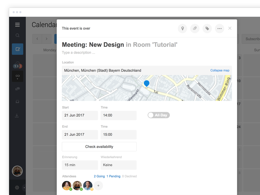
Task: Click the blue map location marker
Action: 147,84
